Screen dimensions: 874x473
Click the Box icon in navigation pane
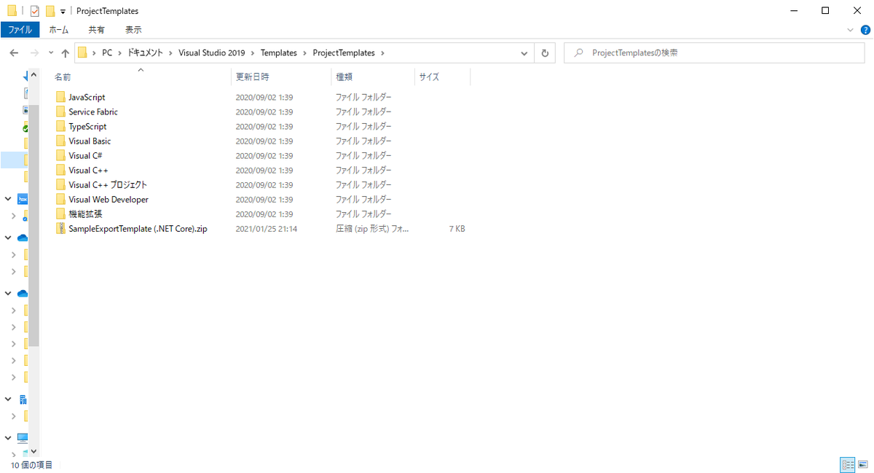click(23, 199)
